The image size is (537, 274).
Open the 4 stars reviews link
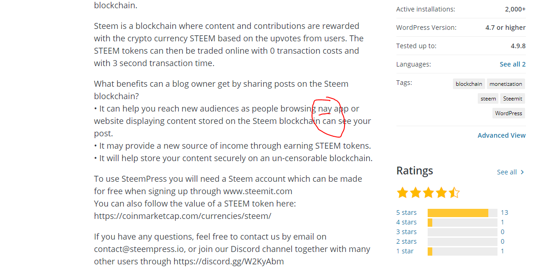(x=407, y=222)
